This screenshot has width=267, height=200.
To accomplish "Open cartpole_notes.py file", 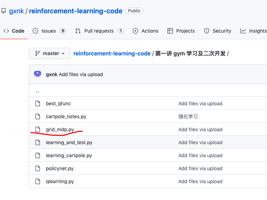I will click(66, 116).
